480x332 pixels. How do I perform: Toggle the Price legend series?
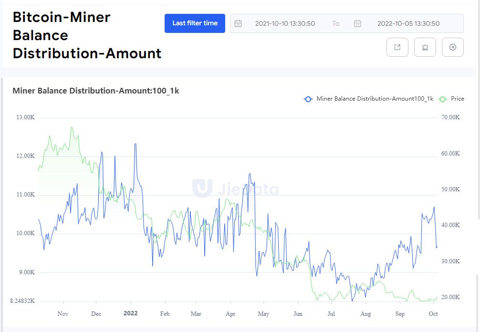451,99
